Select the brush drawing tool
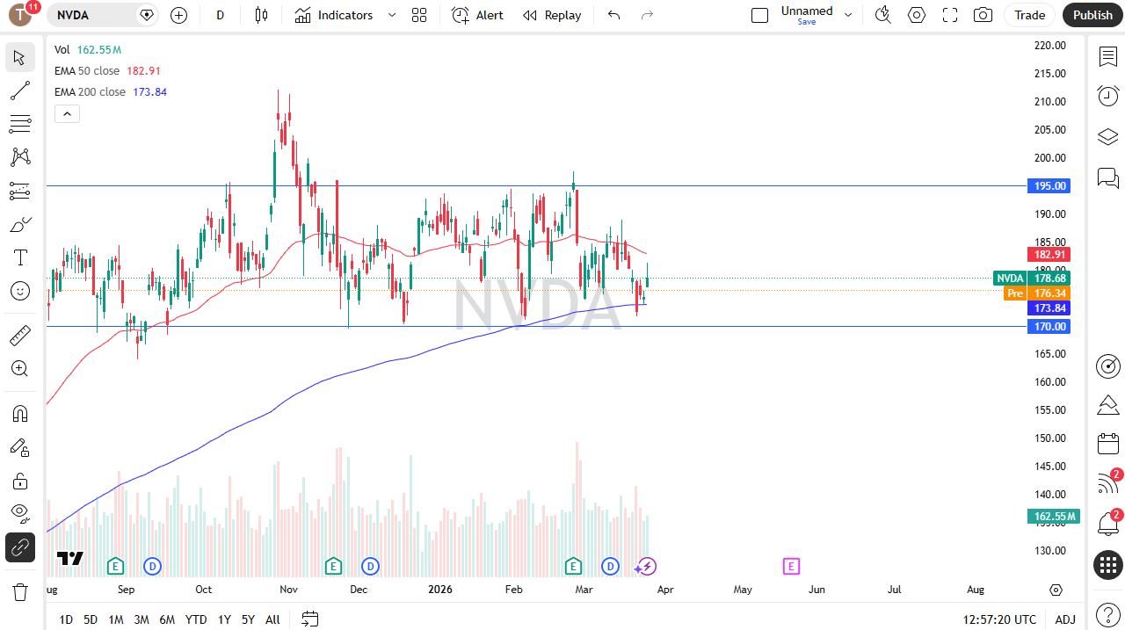The width and height of the screenshot is (1125, 630). [19, 224]
